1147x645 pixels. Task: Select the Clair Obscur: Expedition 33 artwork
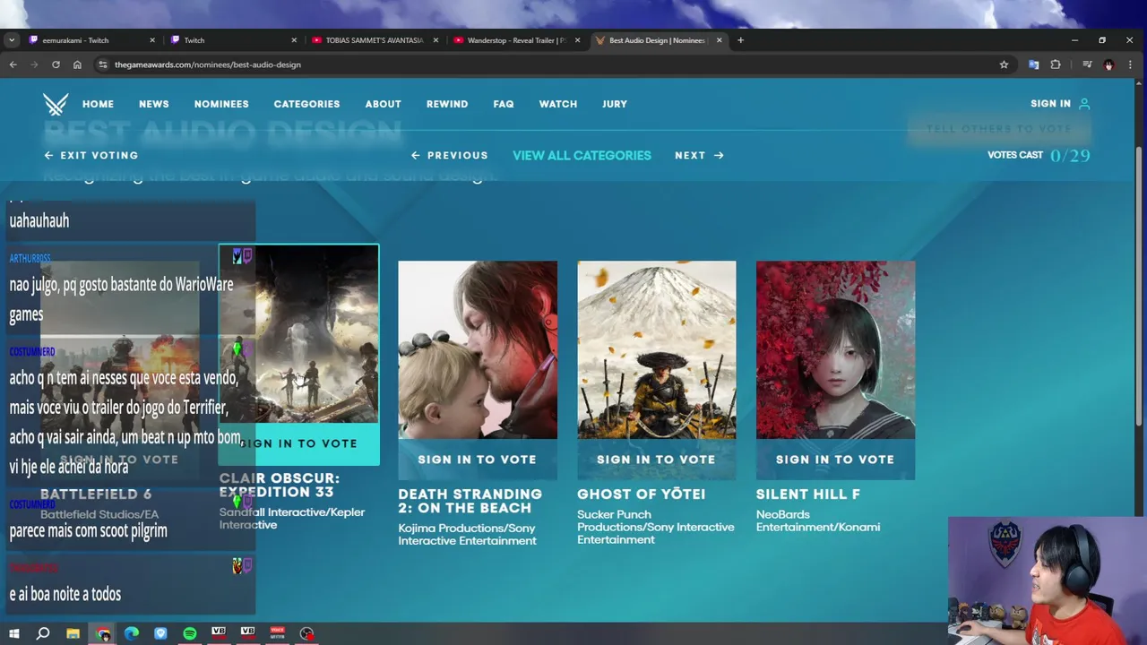(x=298, y=334)
